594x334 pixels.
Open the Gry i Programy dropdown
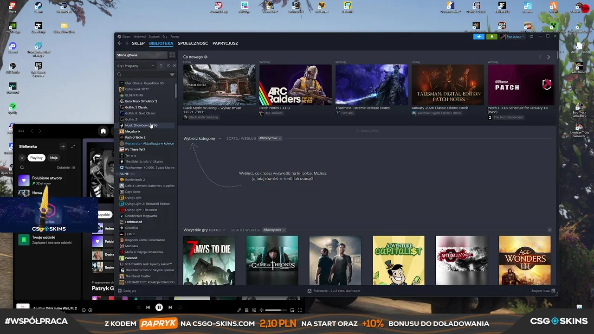point(136,66)
